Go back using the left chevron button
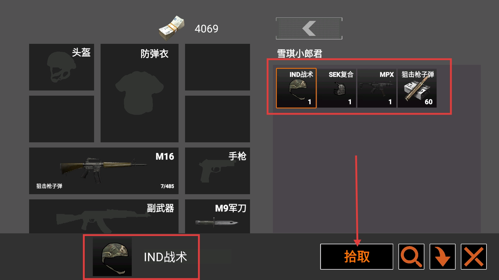Image resolution: width=499 pixels, height=280 pixels. pyautogui.click(x=309, y=28)
